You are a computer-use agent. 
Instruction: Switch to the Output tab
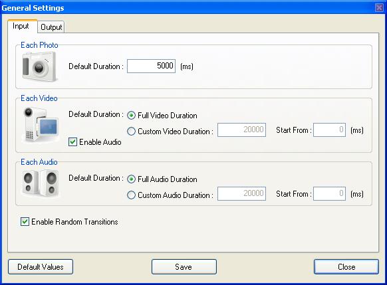[x=51, y=27]
